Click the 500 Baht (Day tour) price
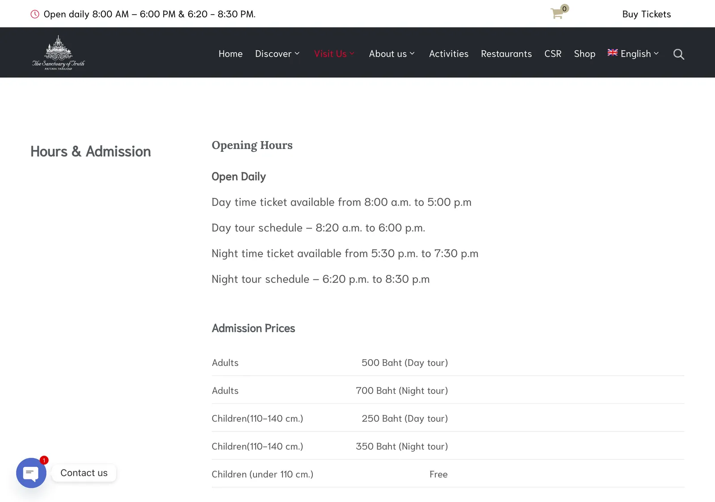715x502 pixels. (x=404, y=363)
